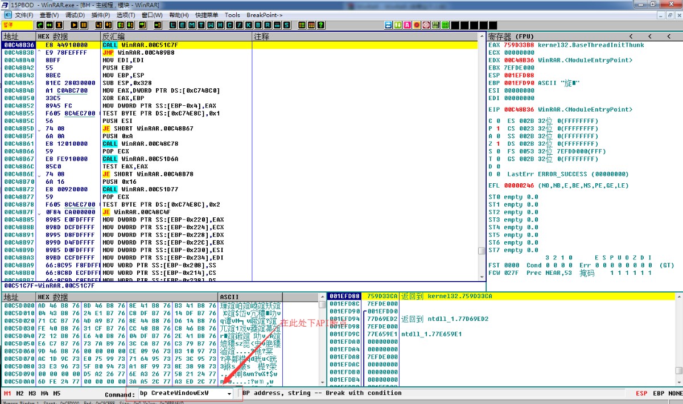This screenshot has width=683, height=404.
Task: Open the Log window L icon
Action: (x=172, y=25)
